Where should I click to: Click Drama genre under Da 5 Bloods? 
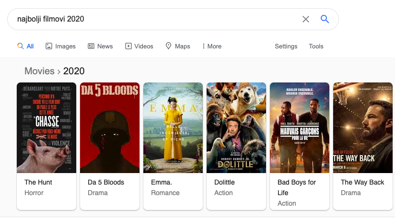click(x=98, y=193)
